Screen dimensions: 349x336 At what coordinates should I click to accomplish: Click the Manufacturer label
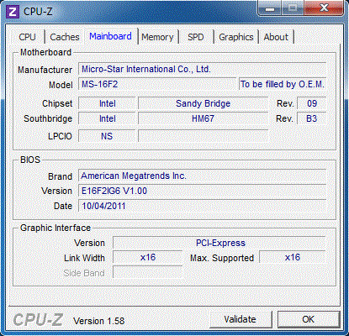coord(45,70)
